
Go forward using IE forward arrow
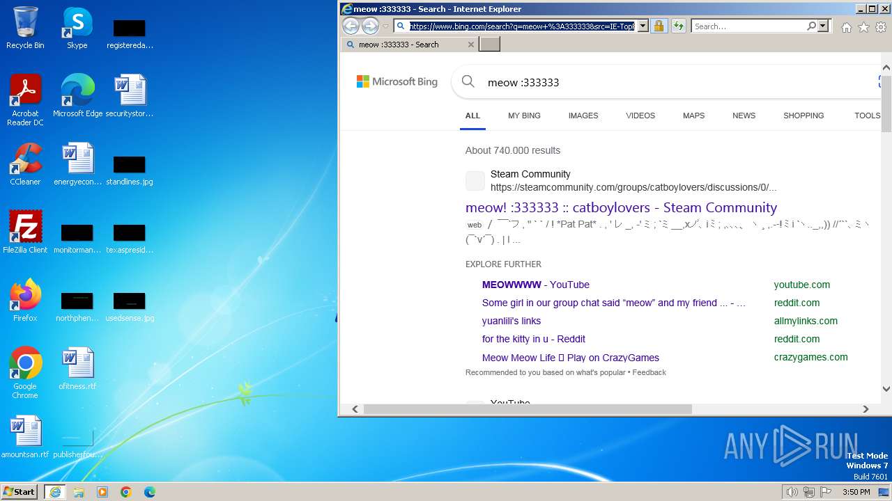370,26
